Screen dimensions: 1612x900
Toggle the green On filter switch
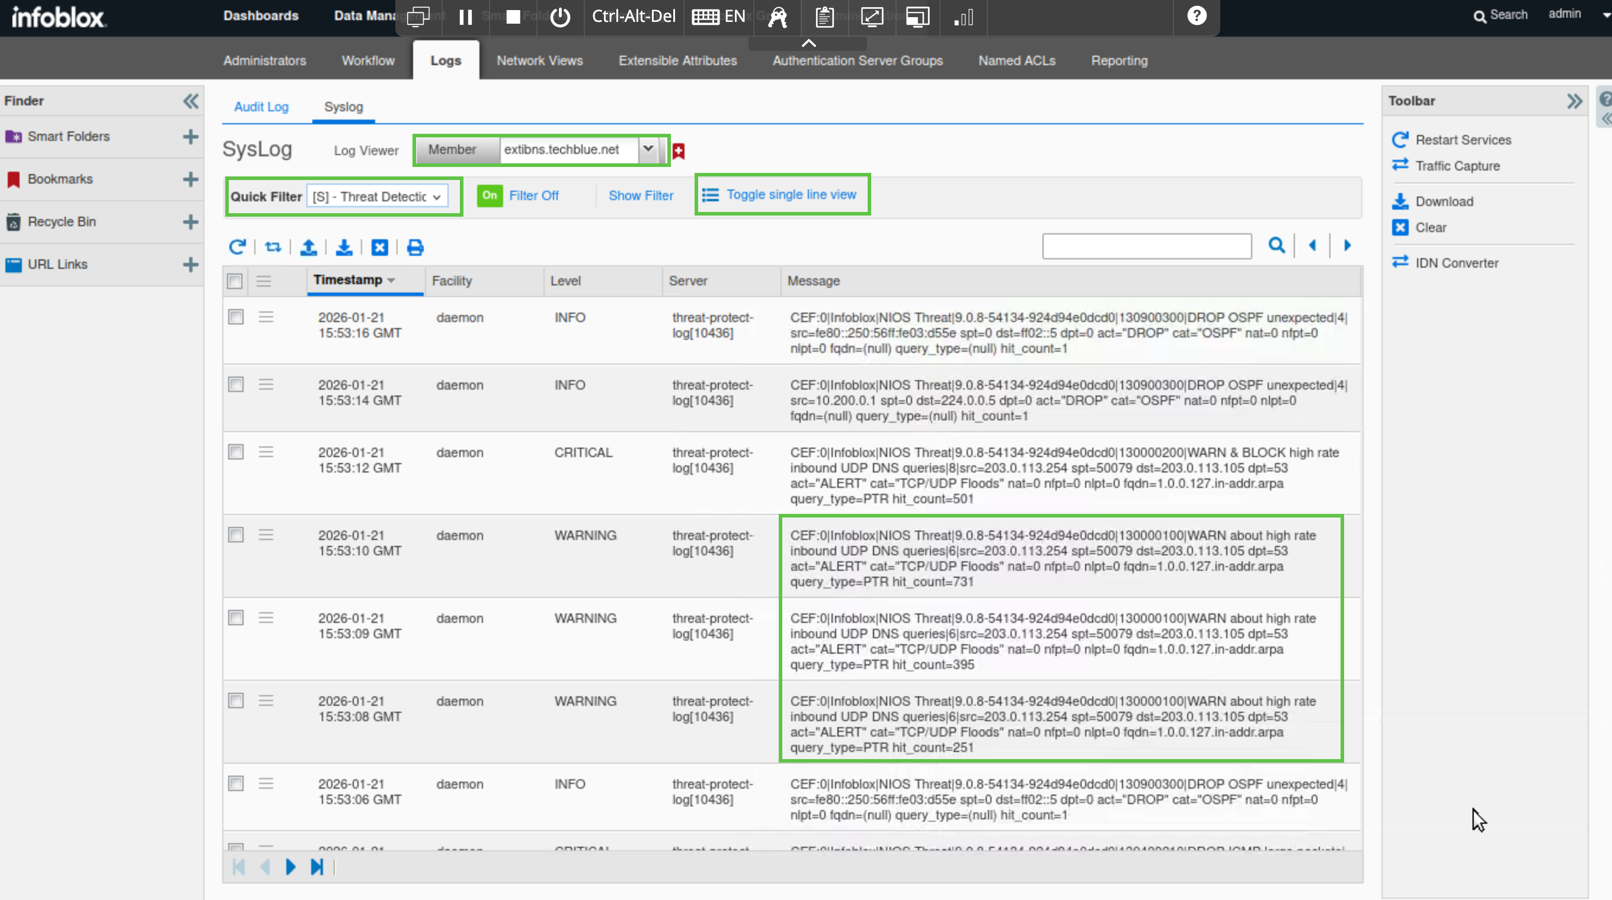[x=490, y=195]
